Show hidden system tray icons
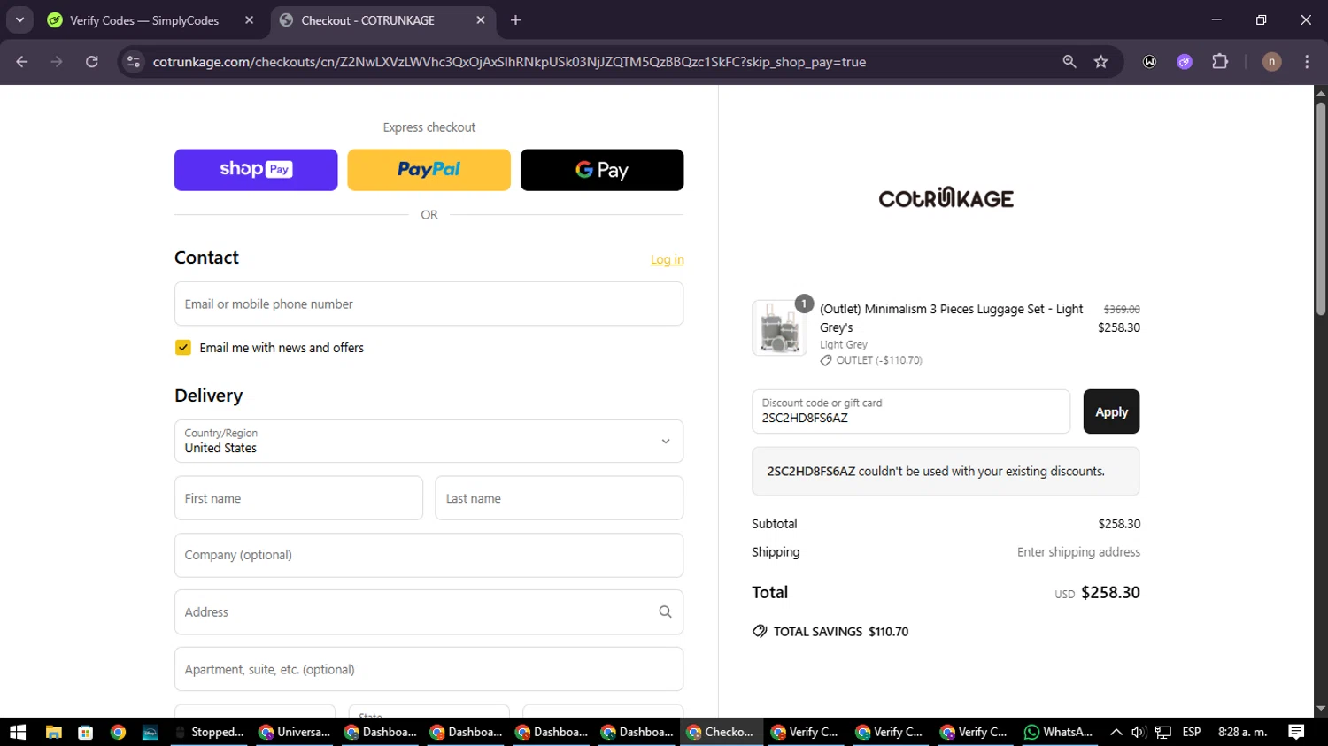The height and width of the screenshot is (746, 1328). click(1116, 732)
